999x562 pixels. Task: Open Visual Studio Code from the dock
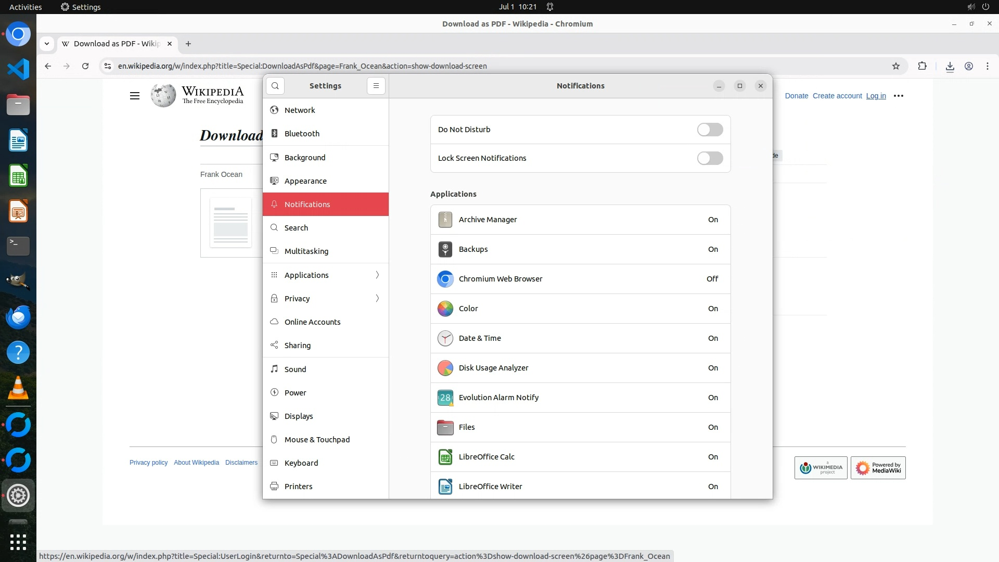click(18, 69)
